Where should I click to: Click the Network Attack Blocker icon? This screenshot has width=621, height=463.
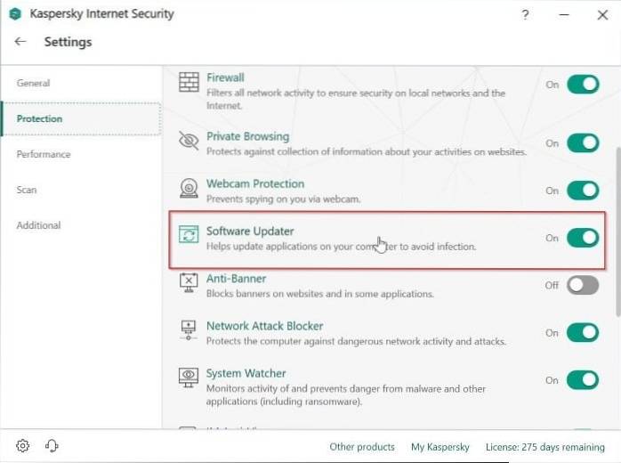point(189,330)
